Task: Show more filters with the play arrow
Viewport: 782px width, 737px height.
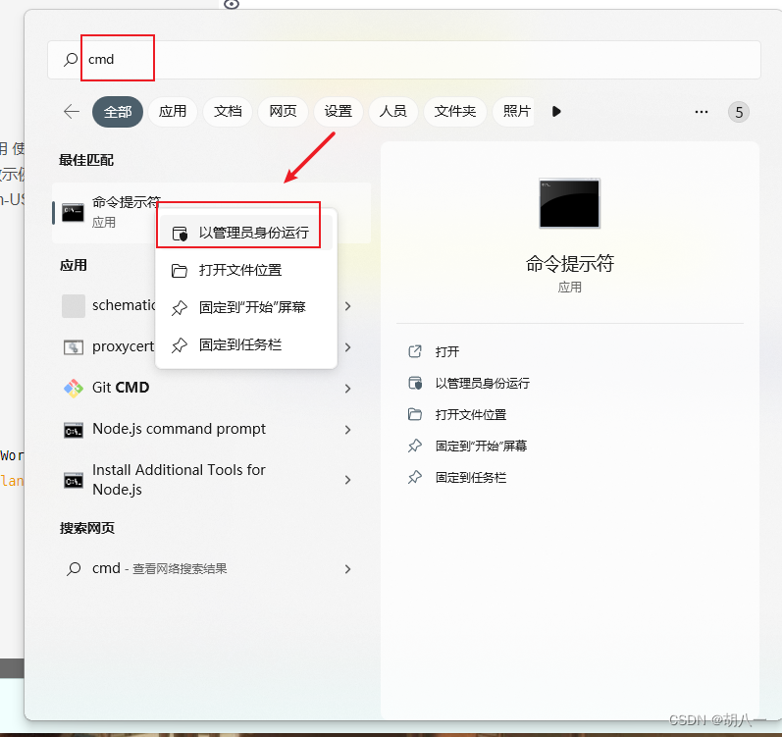Action: [556, 111]
